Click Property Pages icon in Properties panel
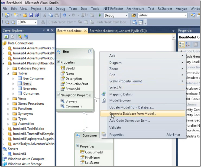 click(x=196, y=45)
